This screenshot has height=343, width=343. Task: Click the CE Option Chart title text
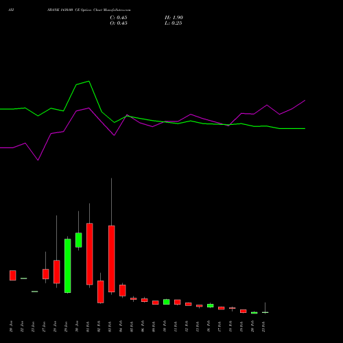coord(89,10)
